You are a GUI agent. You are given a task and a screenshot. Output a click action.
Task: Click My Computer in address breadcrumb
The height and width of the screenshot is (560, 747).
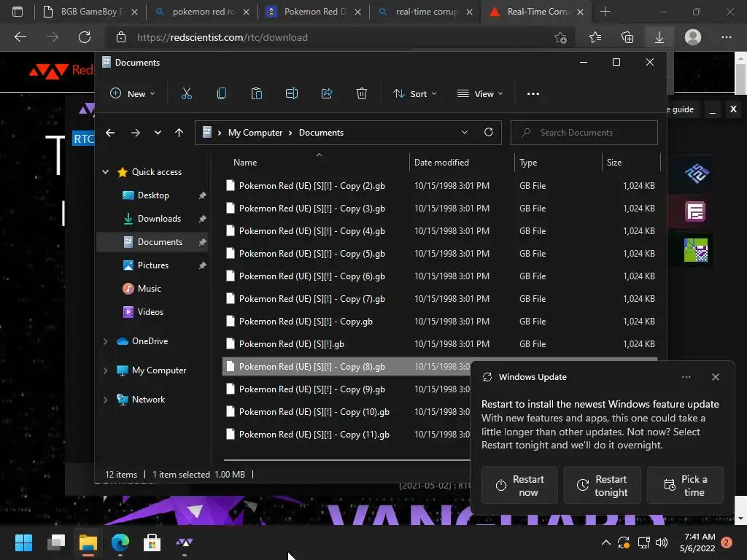(x=255, y=133)
